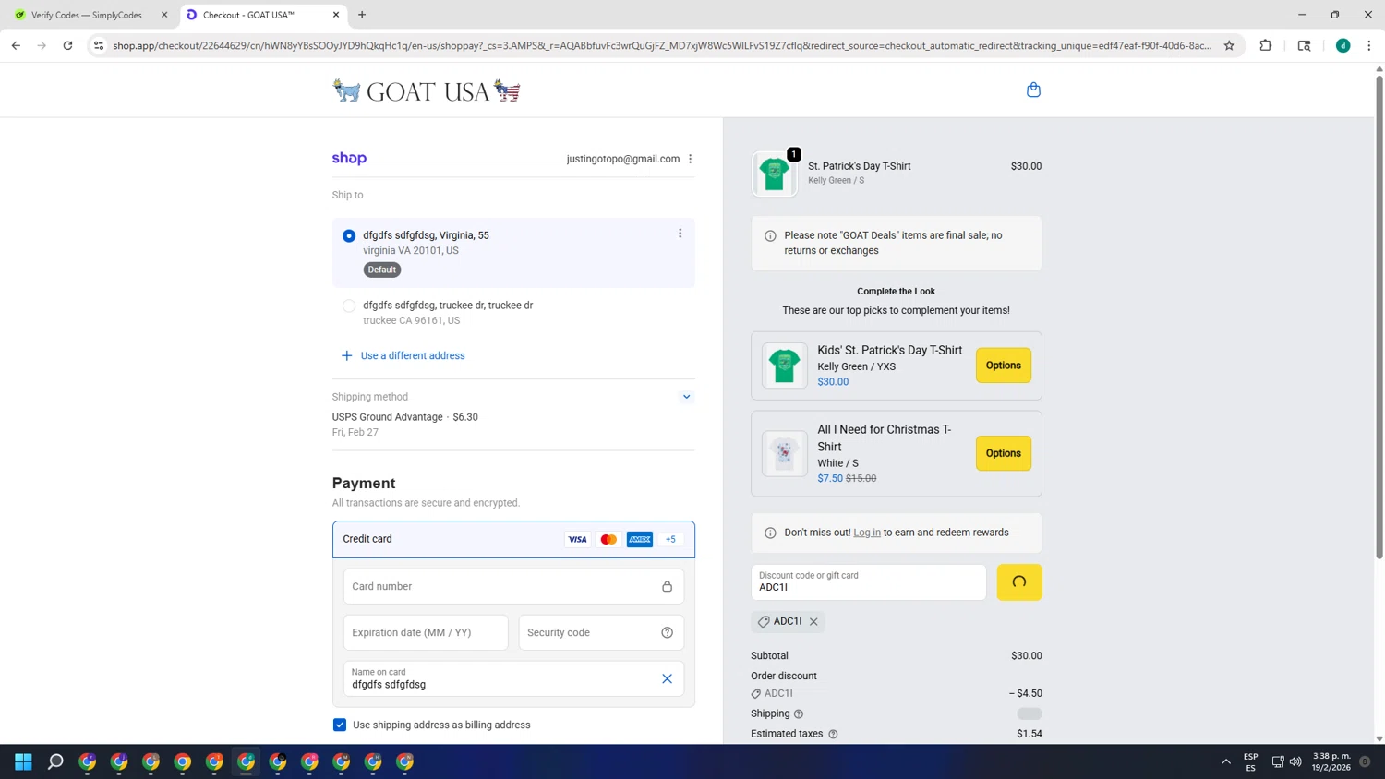Open browser extensions puzzle icon
The width and height of the screenshot is (1385, 779).
click(x=1266, y=45)
